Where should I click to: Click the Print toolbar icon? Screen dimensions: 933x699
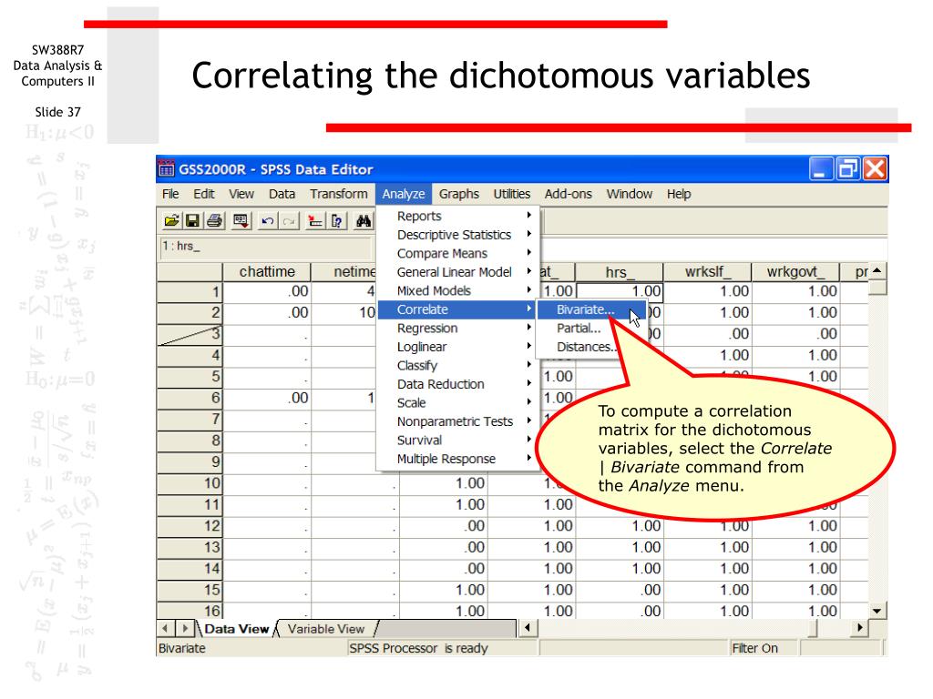[214, 221]
